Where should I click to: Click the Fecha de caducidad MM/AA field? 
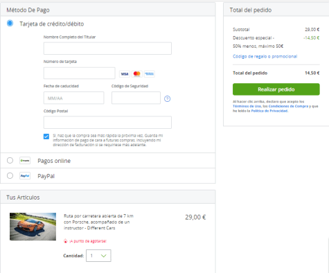coord(74,98)
